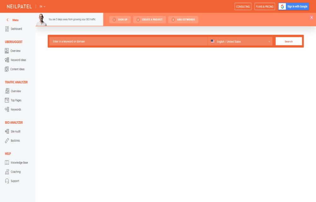Click the Search button
This screenshot has height=202, width=316.
(289, 41)
